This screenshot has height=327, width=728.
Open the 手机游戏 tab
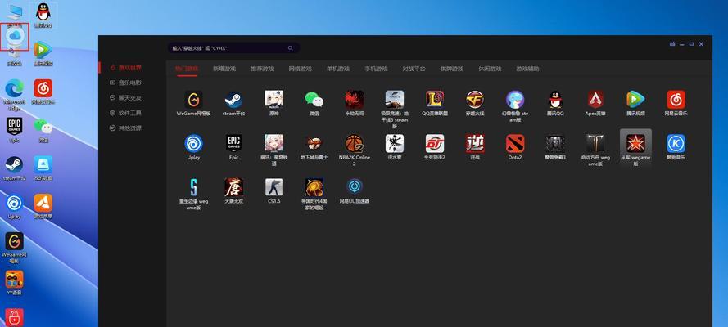[x=376, y=69]
